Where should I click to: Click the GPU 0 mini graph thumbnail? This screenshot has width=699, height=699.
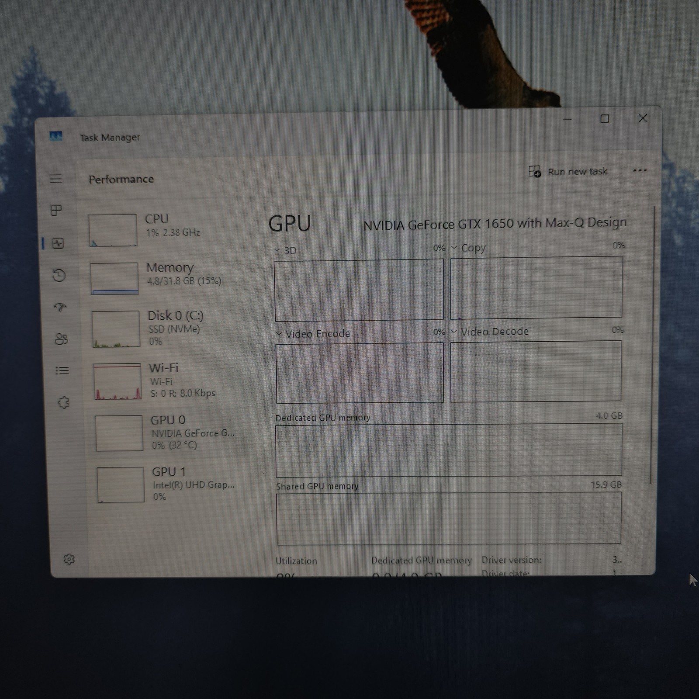pos(119,433)
